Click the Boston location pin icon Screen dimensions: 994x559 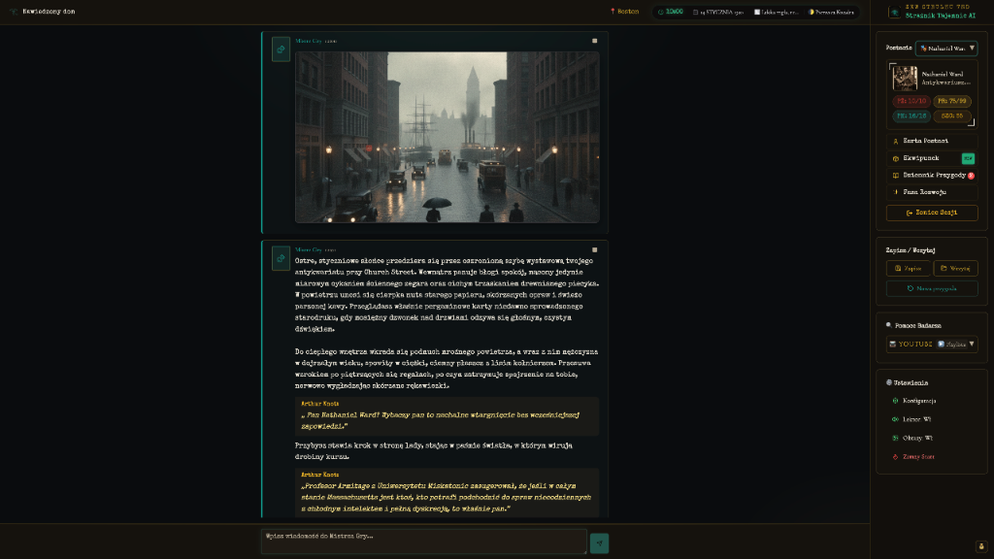point(613,12)
